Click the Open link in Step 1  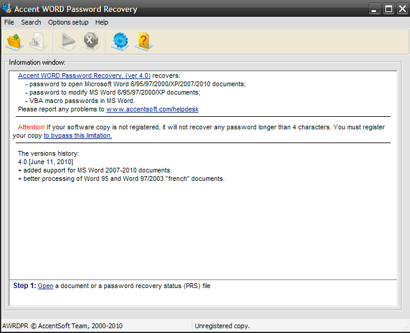pos(46,286)
